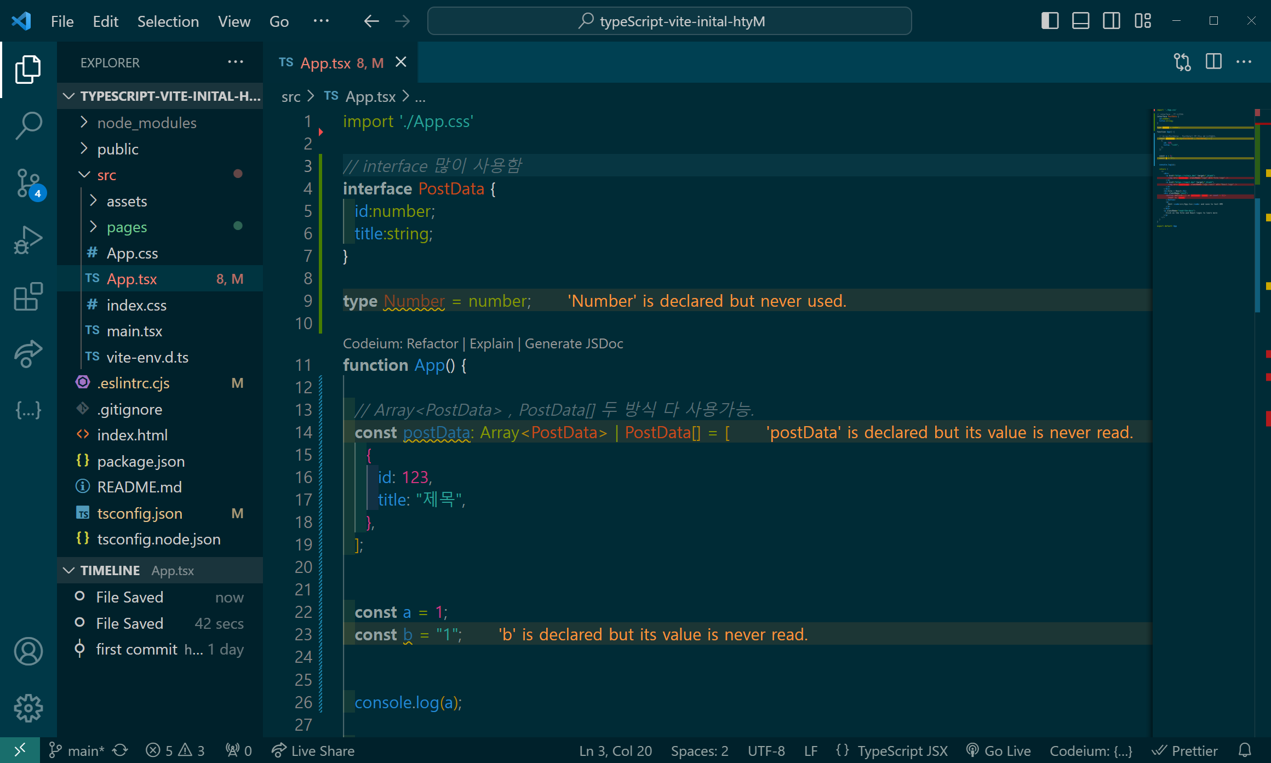Screen dimensions: 1271x763
Task: Go back using the left arrow
Action: coord(371,21)
